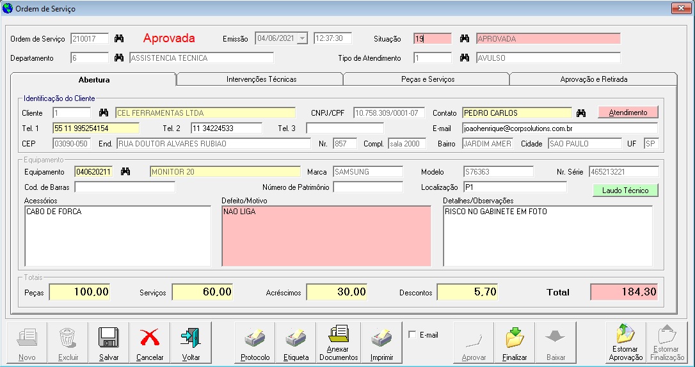Click the Cancelar red X icon
The height and width of the screenshot is (367, 695).
[x=150, y=338]
